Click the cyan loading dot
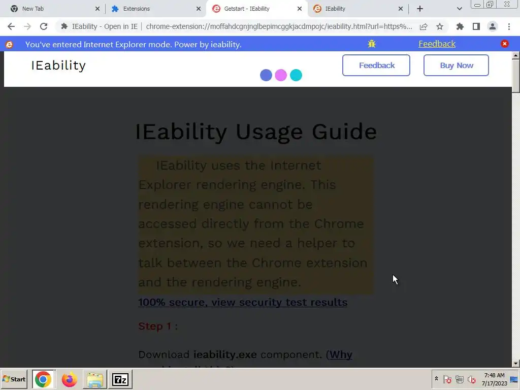The width and height of the screenshot is (520, 390). point(296,75)
